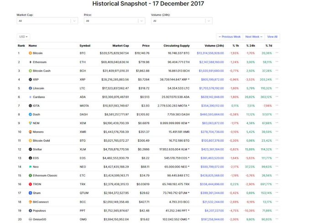310x223 pixels.
Task: Click the Stellar logo icon
Action: [30, 149]
